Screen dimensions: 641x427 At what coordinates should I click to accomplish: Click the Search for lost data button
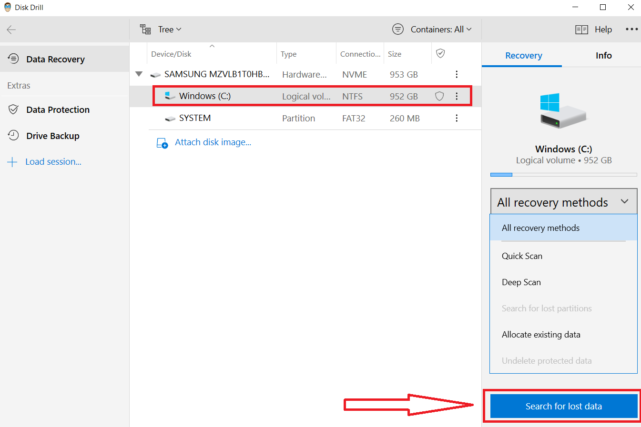click(564, 406)
